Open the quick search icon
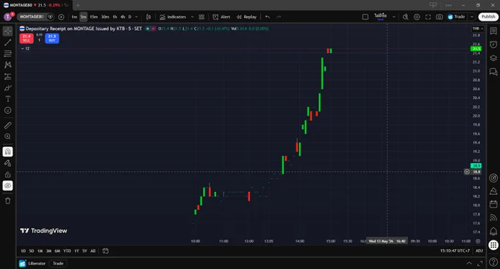Image resolution: width=500 pixels, height=269 pixels. click(406, 17)
